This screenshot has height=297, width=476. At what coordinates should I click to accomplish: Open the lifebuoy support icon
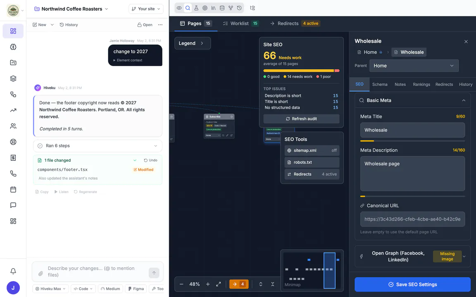pyautogui.click(x=13, y=142)
